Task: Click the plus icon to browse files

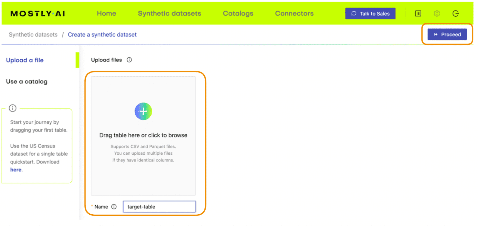Action: click(x=143, y=111)
